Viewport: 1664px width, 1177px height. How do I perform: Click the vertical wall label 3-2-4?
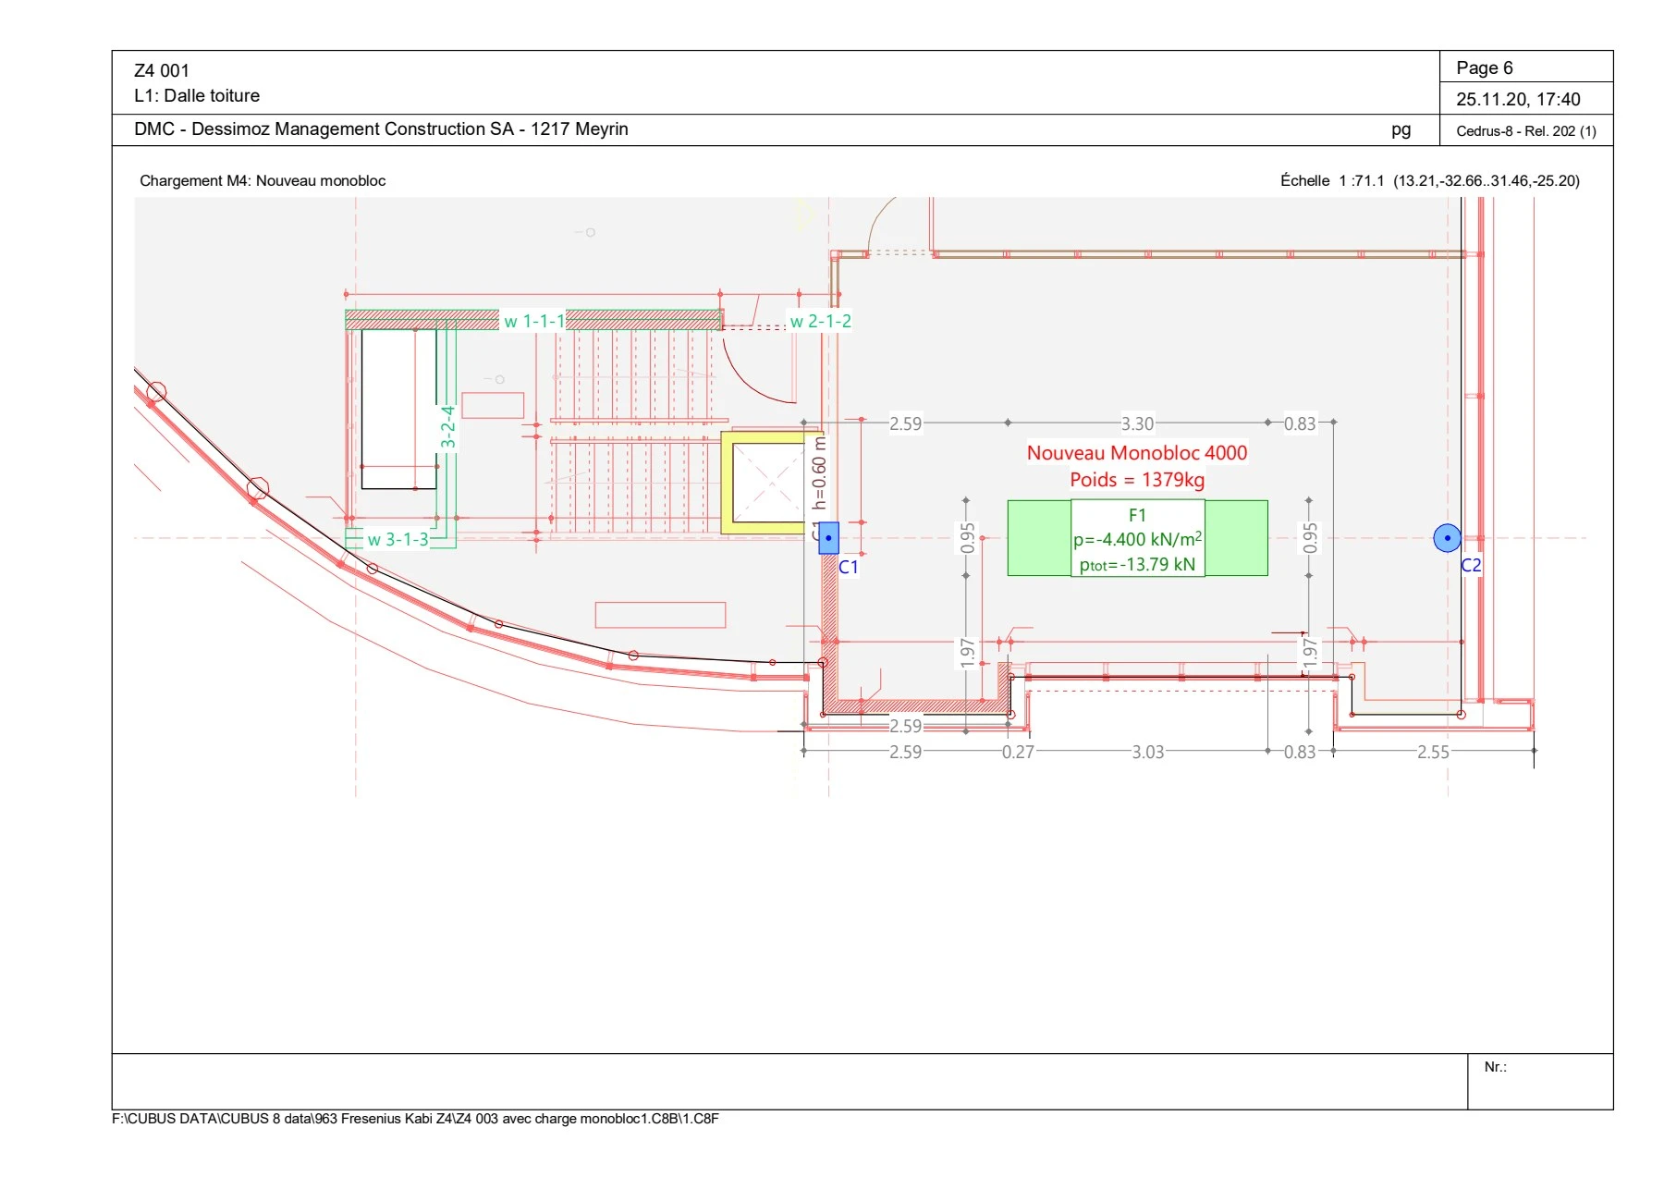[447, 426]
